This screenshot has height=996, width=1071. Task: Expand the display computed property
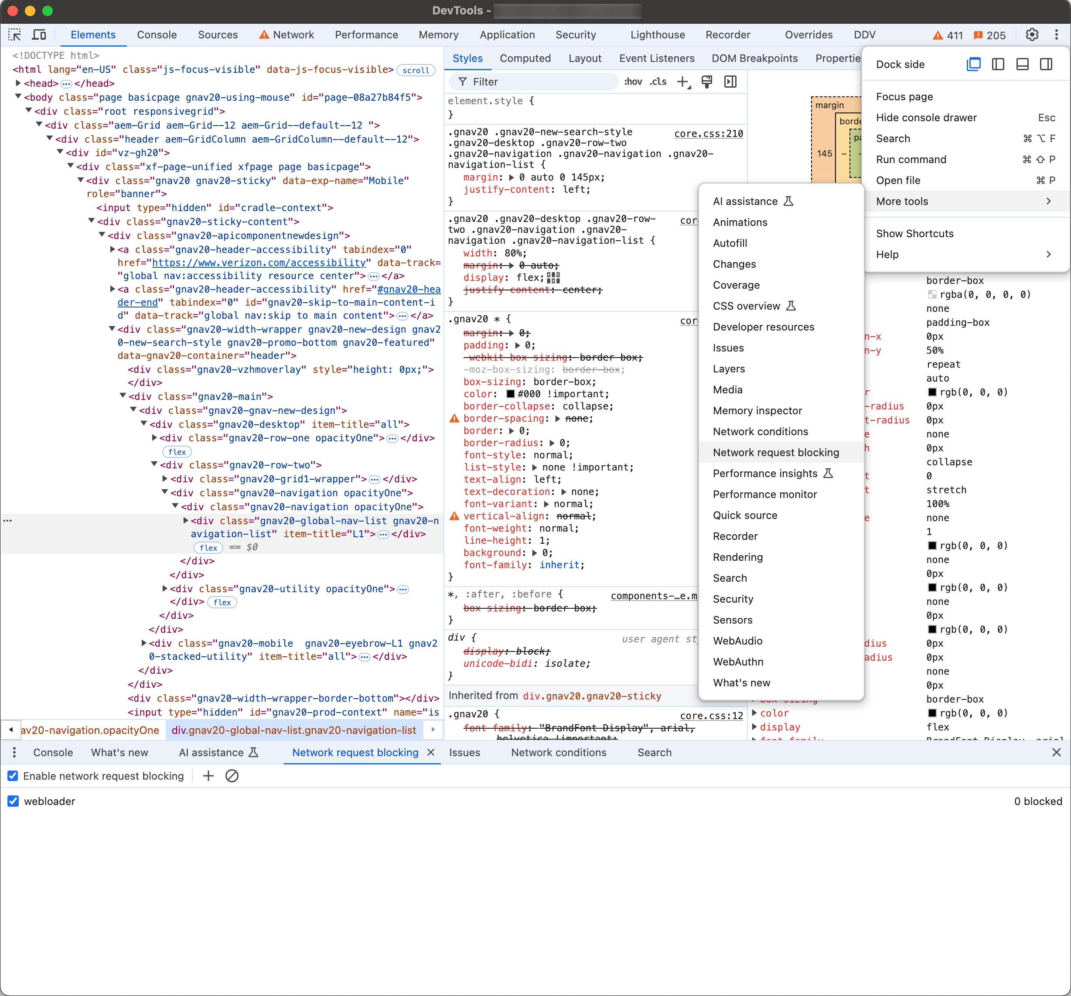pyautogui.click(x=755, y=727)
